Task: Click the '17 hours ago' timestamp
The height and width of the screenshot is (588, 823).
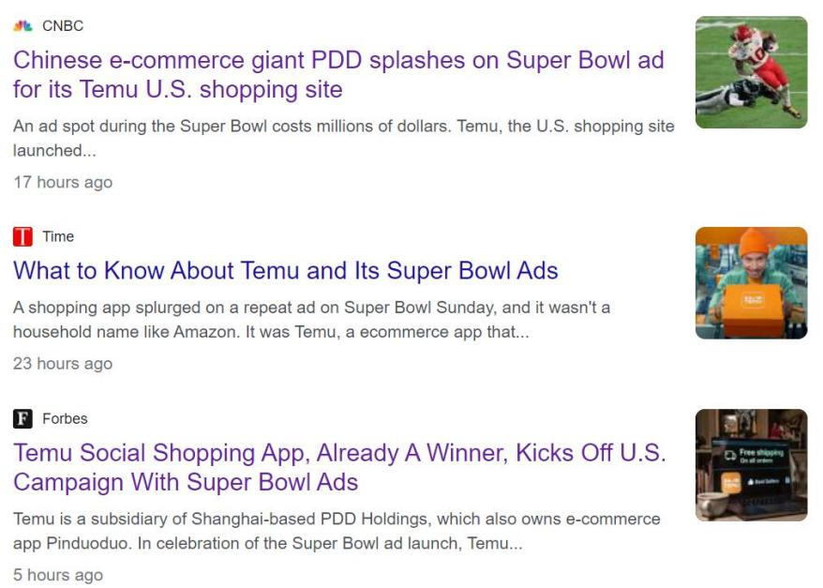Action: [x=63, y=182]
